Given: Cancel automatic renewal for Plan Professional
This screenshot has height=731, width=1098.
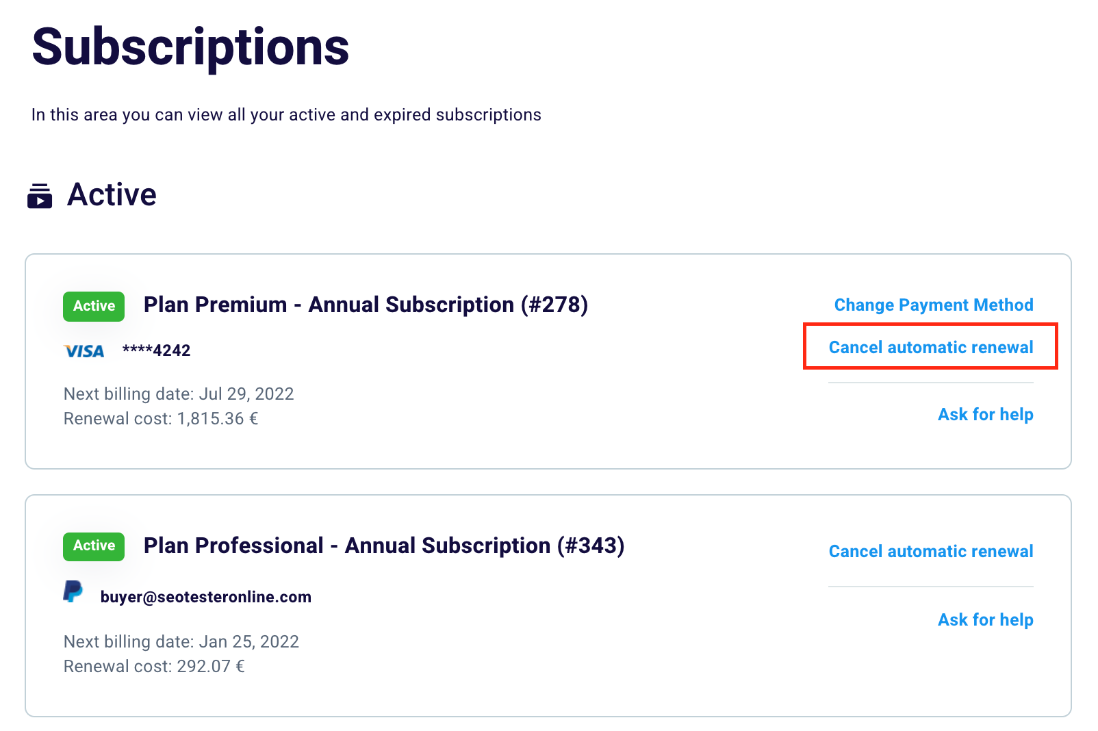Looking at the screenshot, I should [930, 551].
